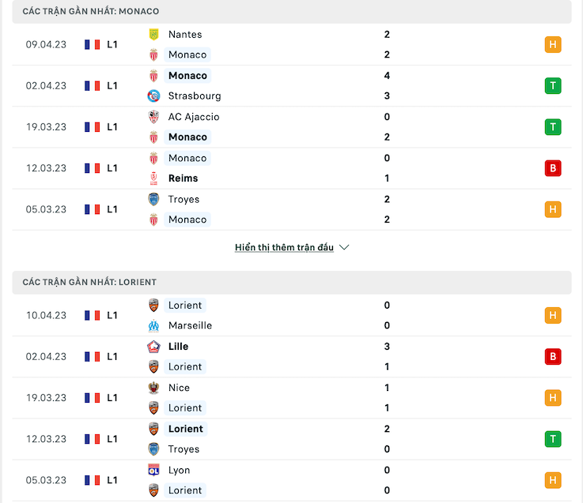
Task: Click the green T badge for Lorient vs Troyes
Action: pyautogui.click(x=553, y=439)
